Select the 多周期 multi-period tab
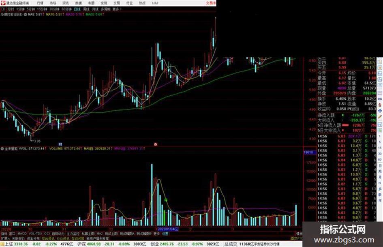This screenshot has height=247, width=383. point(105,9)
